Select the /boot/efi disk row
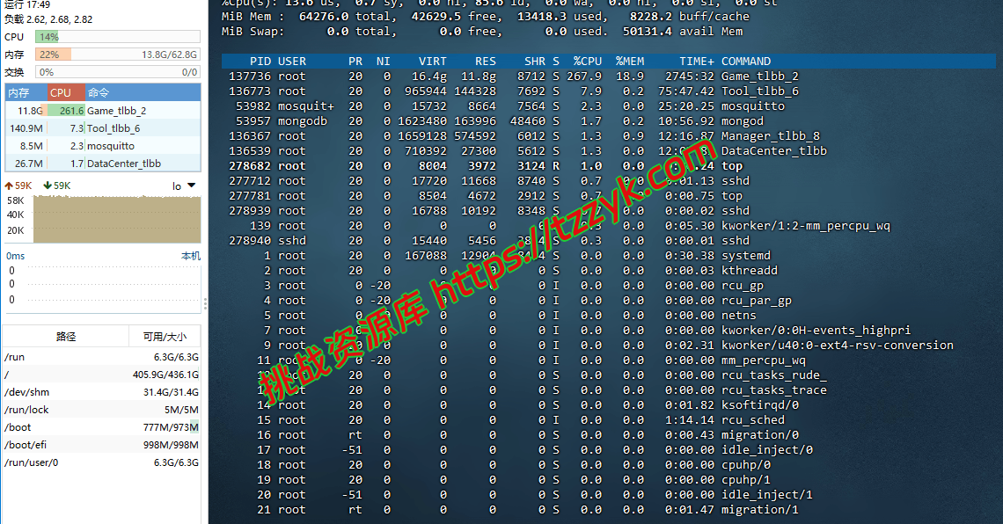 (102, 445)
